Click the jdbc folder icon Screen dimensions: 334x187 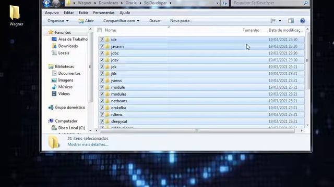point(107,53)
